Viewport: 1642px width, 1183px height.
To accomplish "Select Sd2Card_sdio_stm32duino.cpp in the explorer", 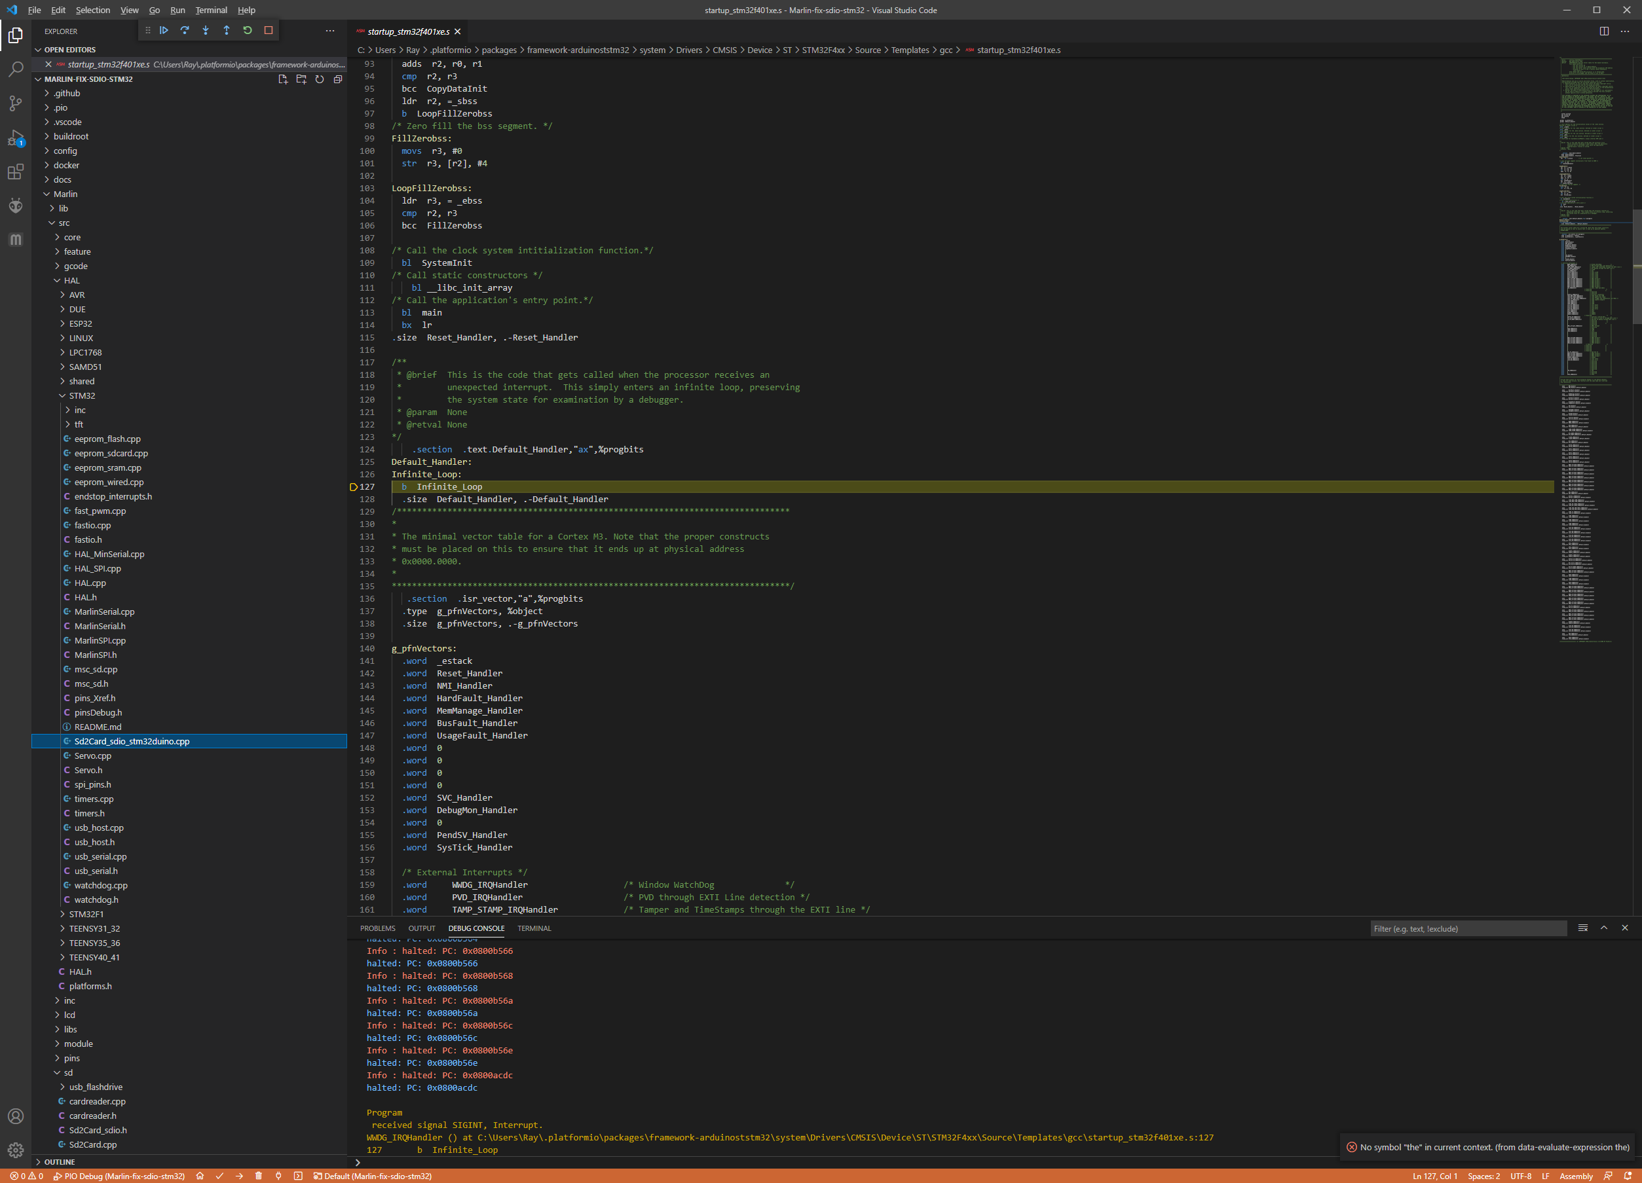I will click(132, 741).
